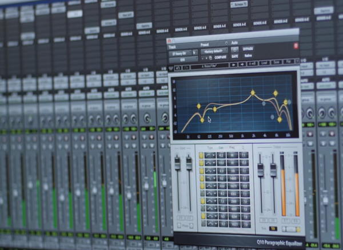Toggle band 1 on/off button

[x=201, y=155]
